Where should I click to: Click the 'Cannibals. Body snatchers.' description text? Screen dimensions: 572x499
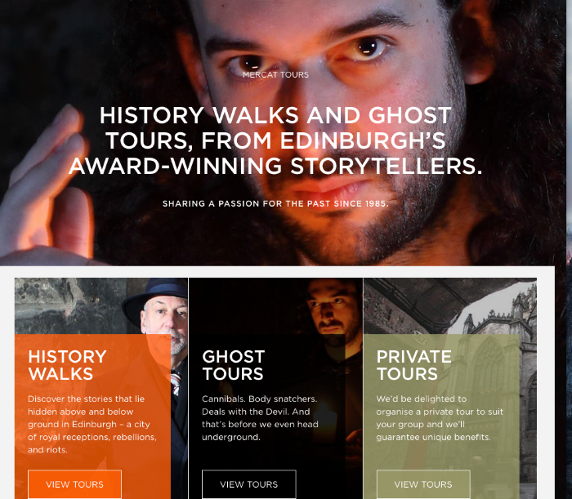coord(260,417)
